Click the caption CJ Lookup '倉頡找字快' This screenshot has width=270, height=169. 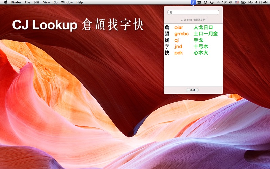pos(193,20)
